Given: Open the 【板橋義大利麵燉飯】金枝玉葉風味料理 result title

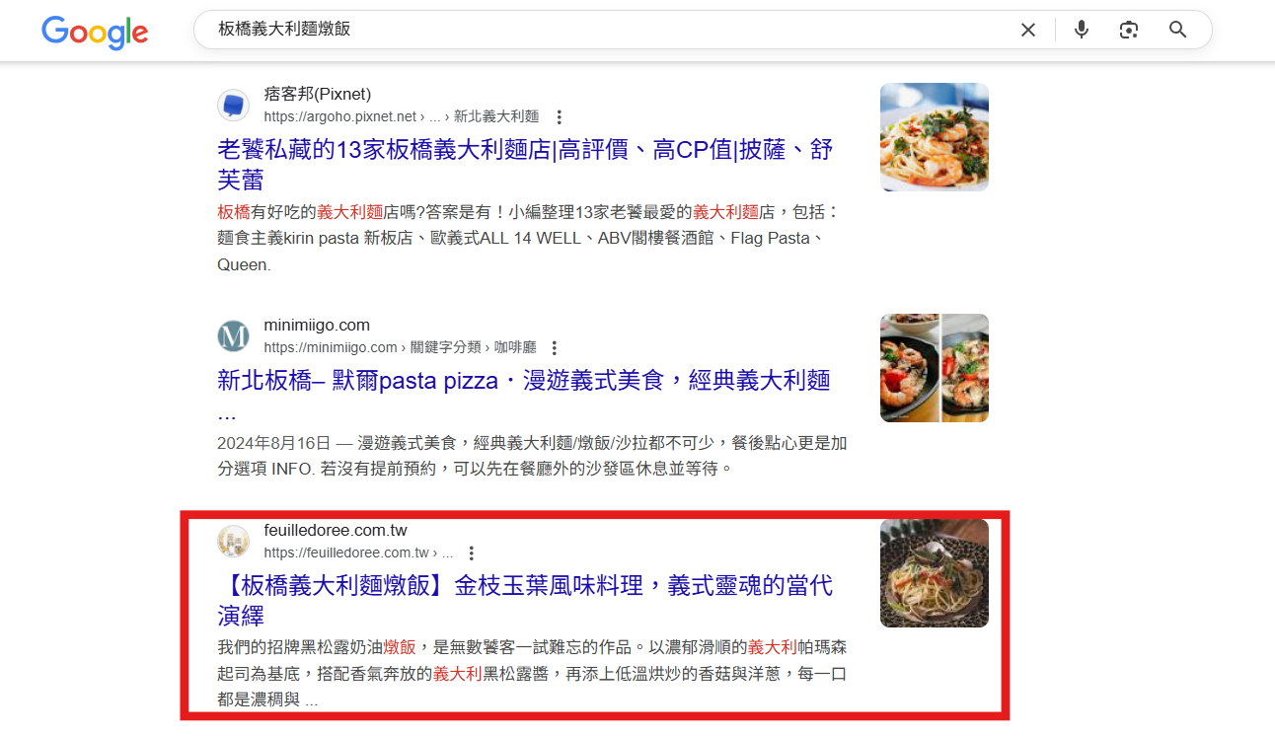Looking at the screenshot, I should (x=525, y=601).
